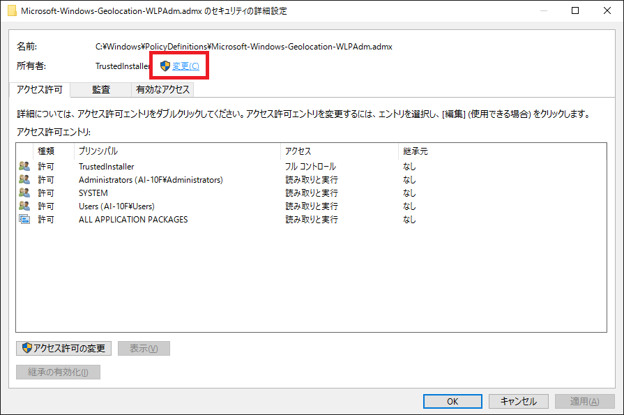Click the group icon beside the Users entry

[x=24, y=206]
